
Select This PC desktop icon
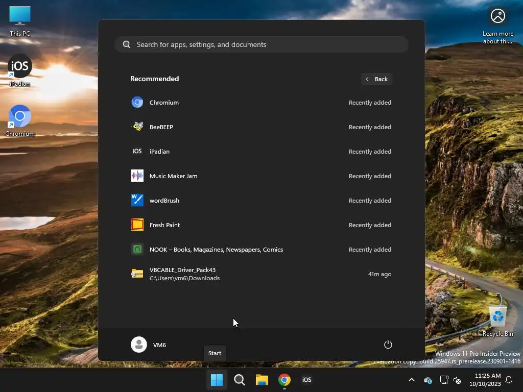tap(20, 21)
